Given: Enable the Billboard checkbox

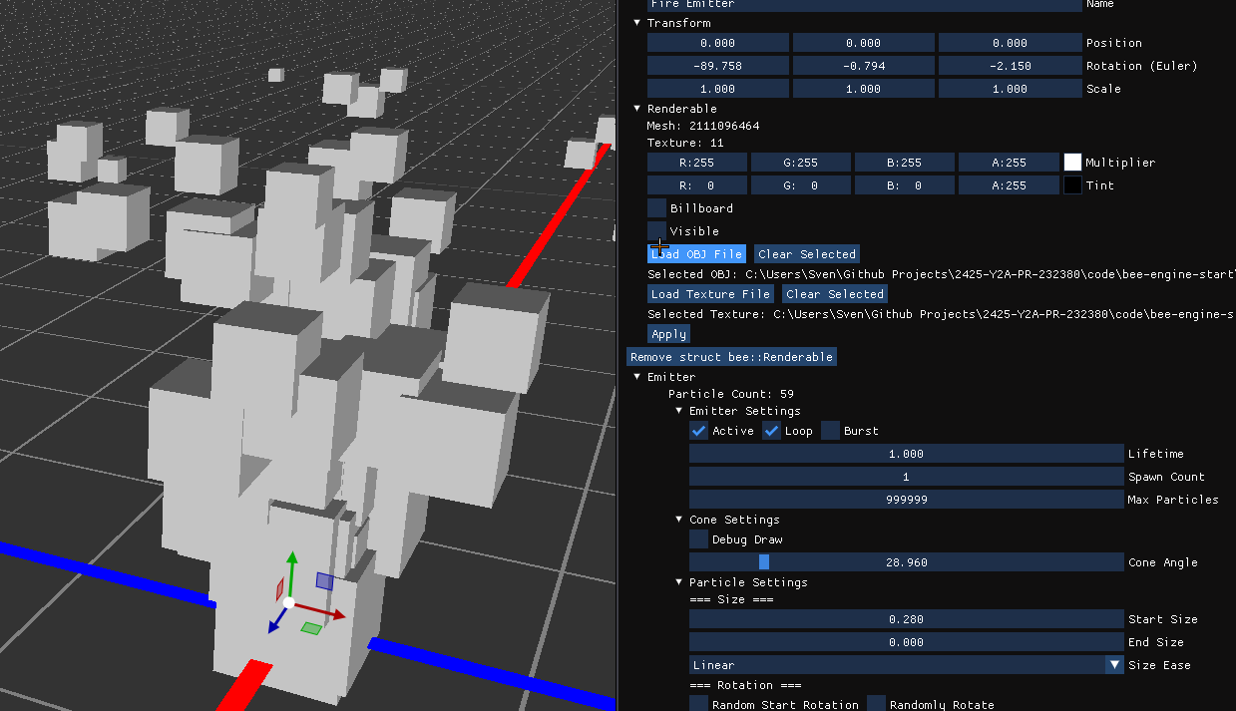Looking at the screenshot, I should coord(657,208).
